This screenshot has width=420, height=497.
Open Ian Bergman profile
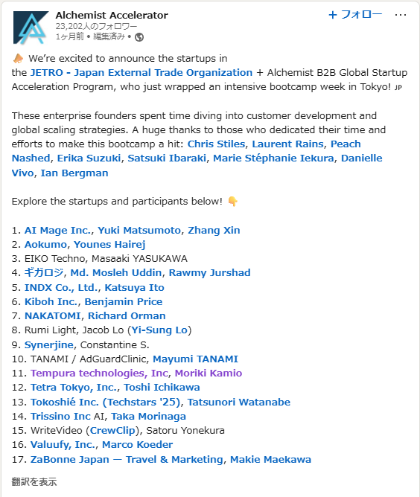coord(74,173)
